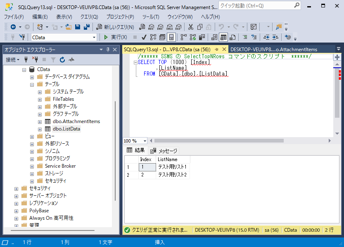Click the 新しいクエリ(N) button

[x=115, y=27]
